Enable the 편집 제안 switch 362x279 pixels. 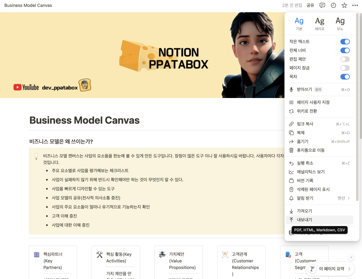[x=345, y=59]
